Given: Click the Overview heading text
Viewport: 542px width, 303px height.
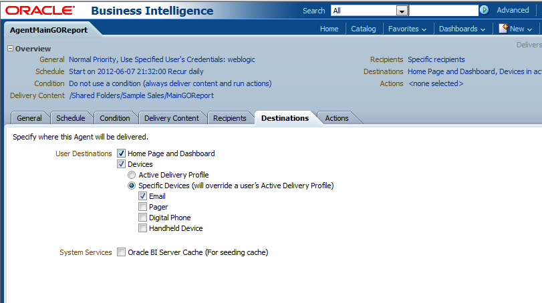Looking at the screenshot, I should coord(33,49).
